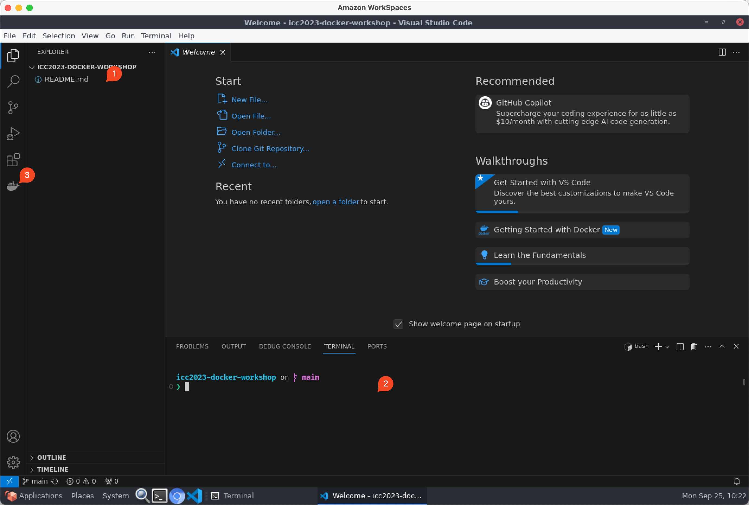Open the Explorer view in activity bar
Viewport: 749px width, 505px height.
[13, 55]
